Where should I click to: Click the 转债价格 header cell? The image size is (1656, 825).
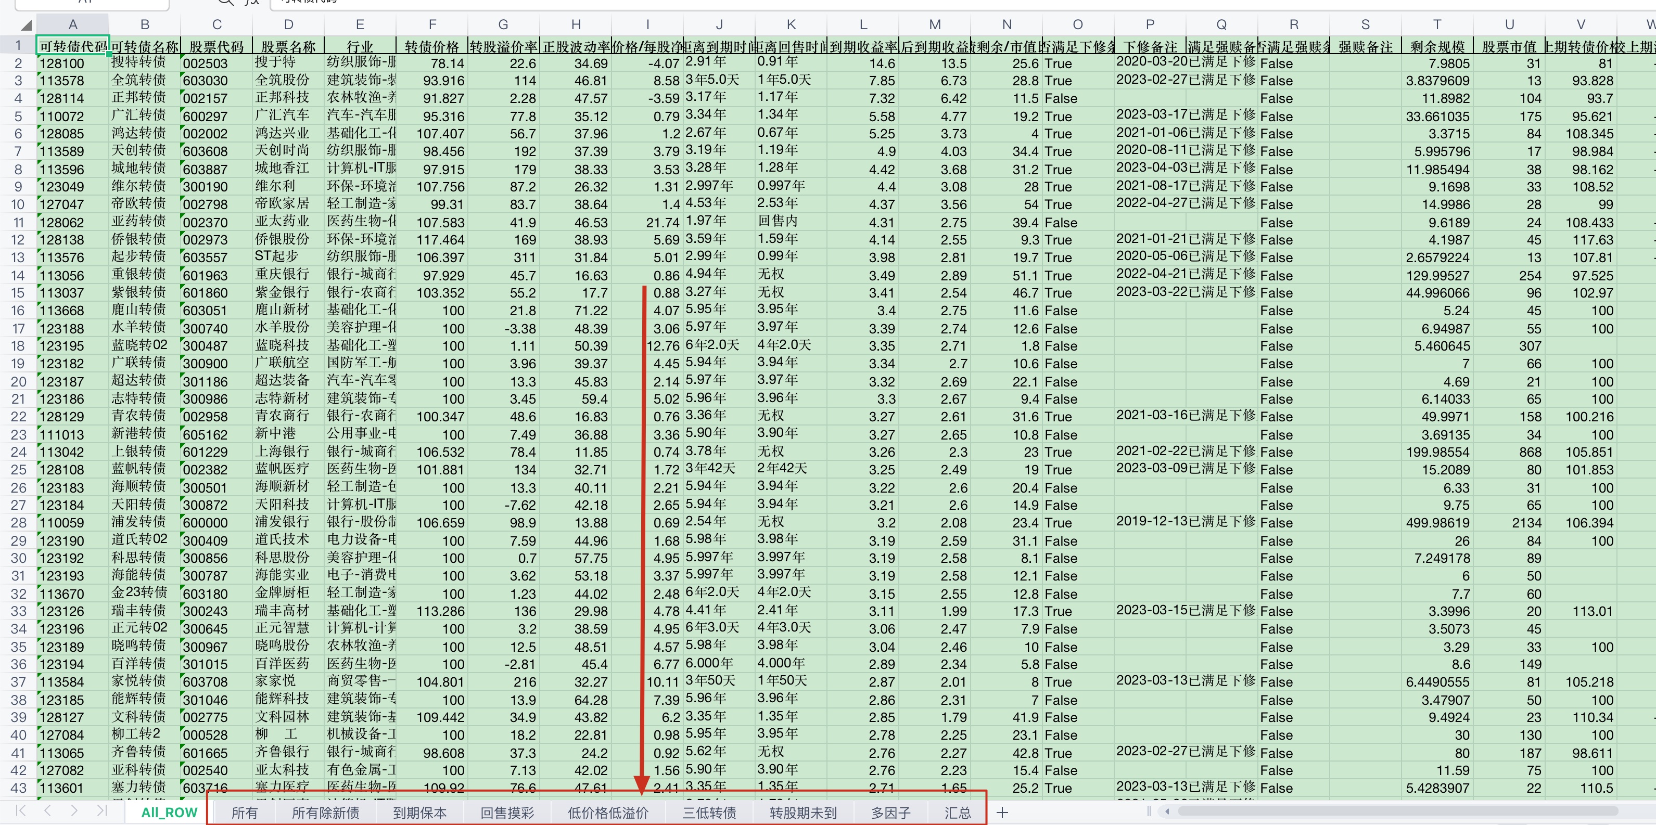coord(432,47)
